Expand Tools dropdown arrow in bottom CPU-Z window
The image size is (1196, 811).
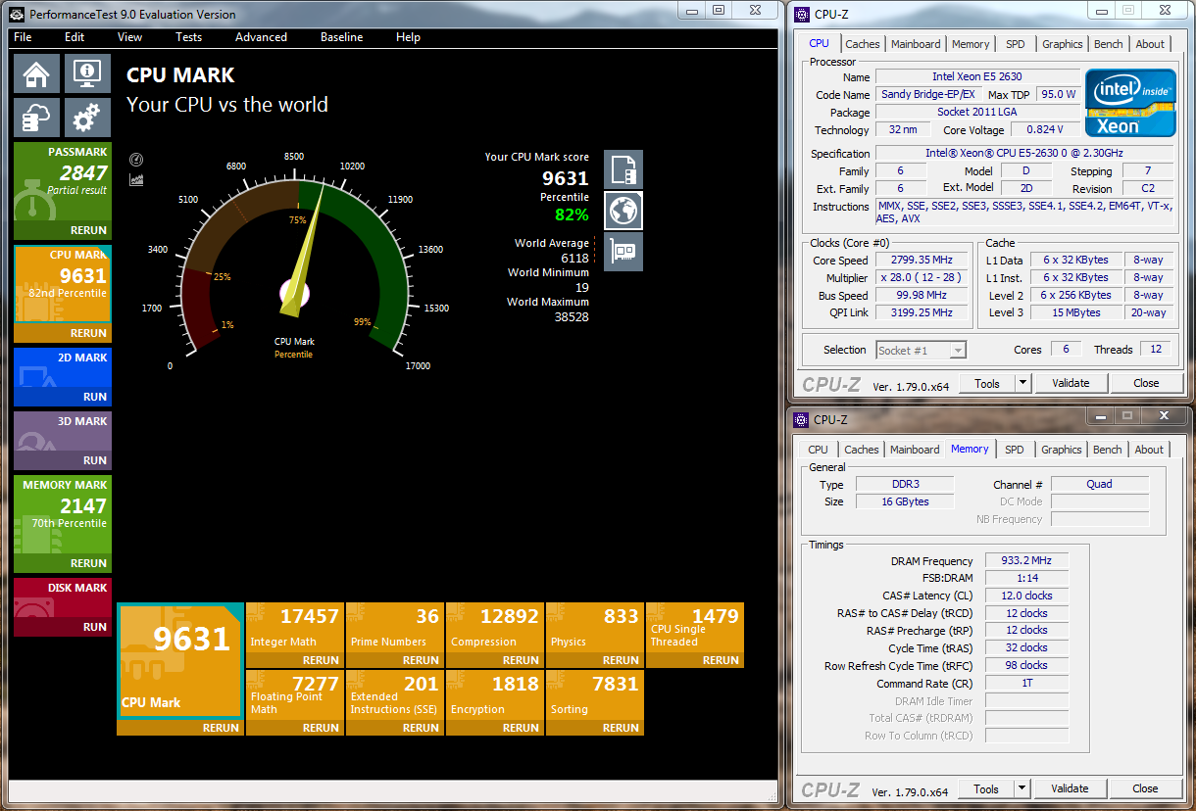tap(1022, 788)
